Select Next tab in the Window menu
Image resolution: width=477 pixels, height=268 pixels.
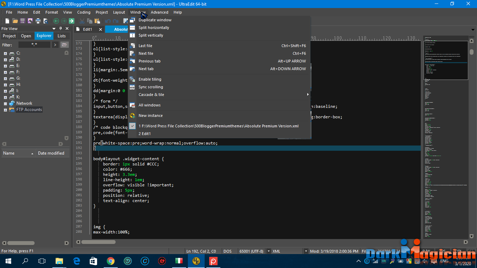[219, 69]
